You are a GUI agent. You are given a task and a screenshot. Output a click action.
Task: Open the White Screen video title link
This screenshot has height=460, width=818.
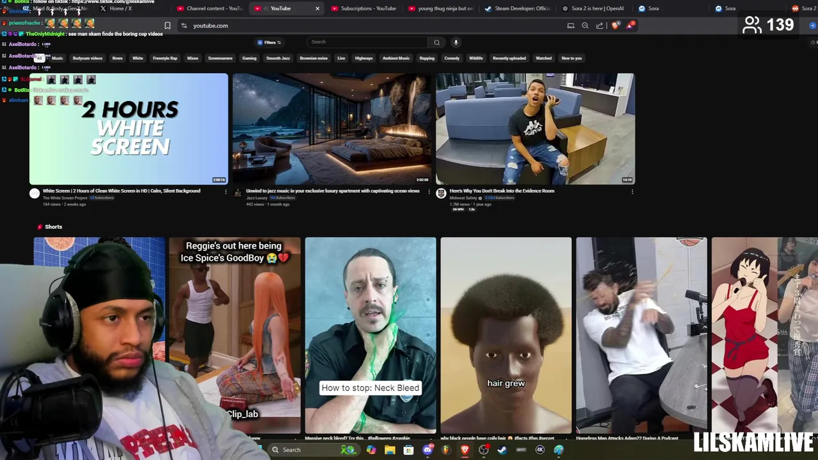(121, 191)
